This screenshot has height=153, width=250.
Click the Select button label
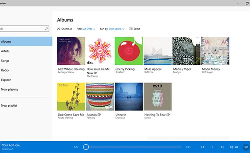[x=137, y=29]
